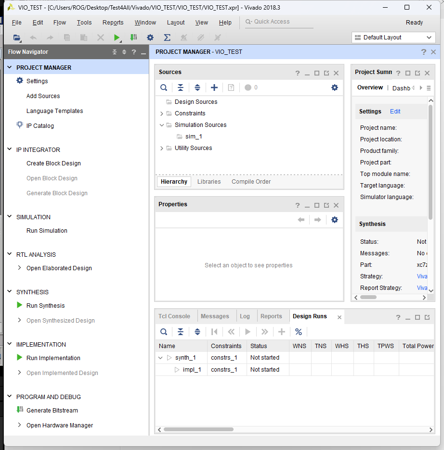Click Language Templates
This screenshot has width=444, height=450.
(x=54, y=111)
